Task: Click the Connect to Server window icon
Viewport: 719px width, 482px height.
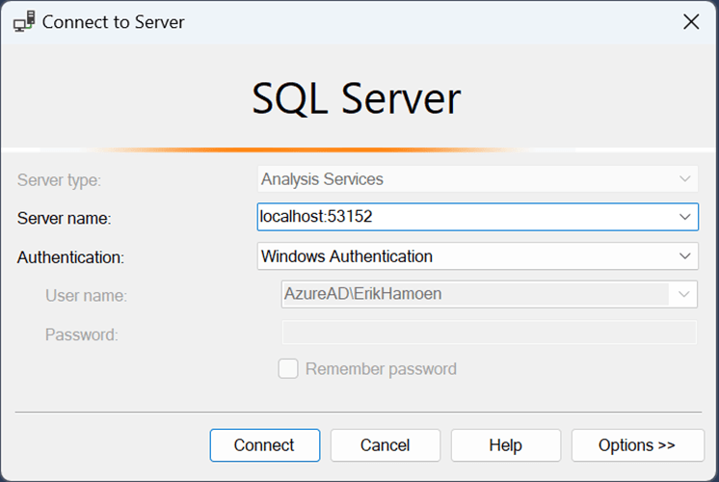Action: click(23, 21)
